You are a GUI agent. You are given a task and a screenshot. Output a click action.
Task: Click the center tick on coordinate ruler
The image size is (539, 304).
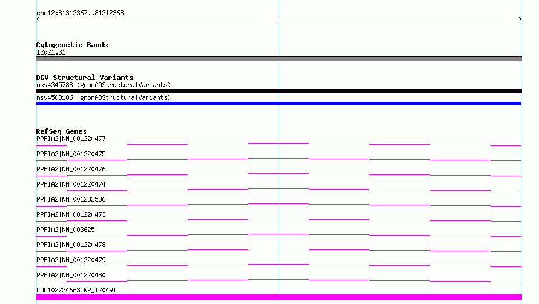tap(279, 19)
